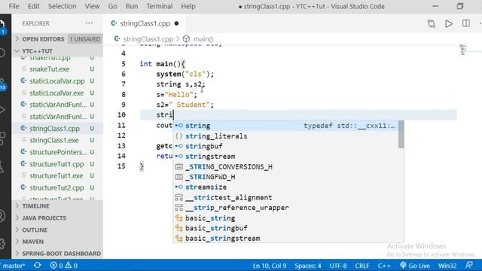Click the unsaved dot on stringClass1.cpp tab

click(176, 23)
